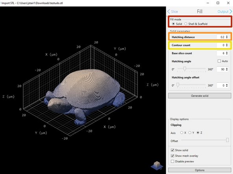233x174 pixels.
Task: Click the Display options group label
Action: (179, 119)
